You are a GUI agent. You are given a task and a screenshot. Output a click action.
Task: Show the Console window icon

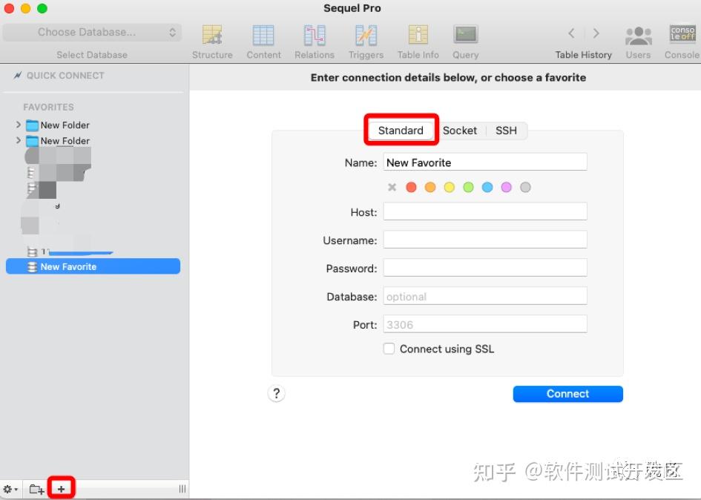682,35
